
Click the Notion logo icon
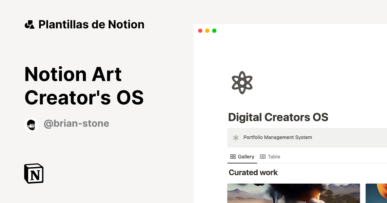34,173
